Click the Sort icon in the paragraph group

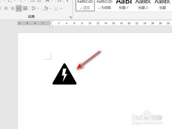(x=60, y=1)
